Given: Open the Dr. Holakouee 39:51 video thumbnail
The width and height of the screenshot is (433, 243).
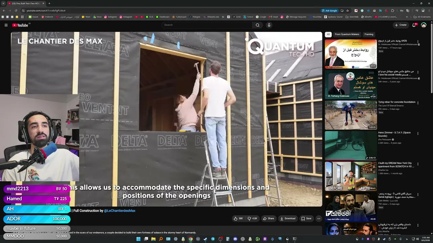Looking at the screenshot, I should pyautogui.click(x=351, y=54).
